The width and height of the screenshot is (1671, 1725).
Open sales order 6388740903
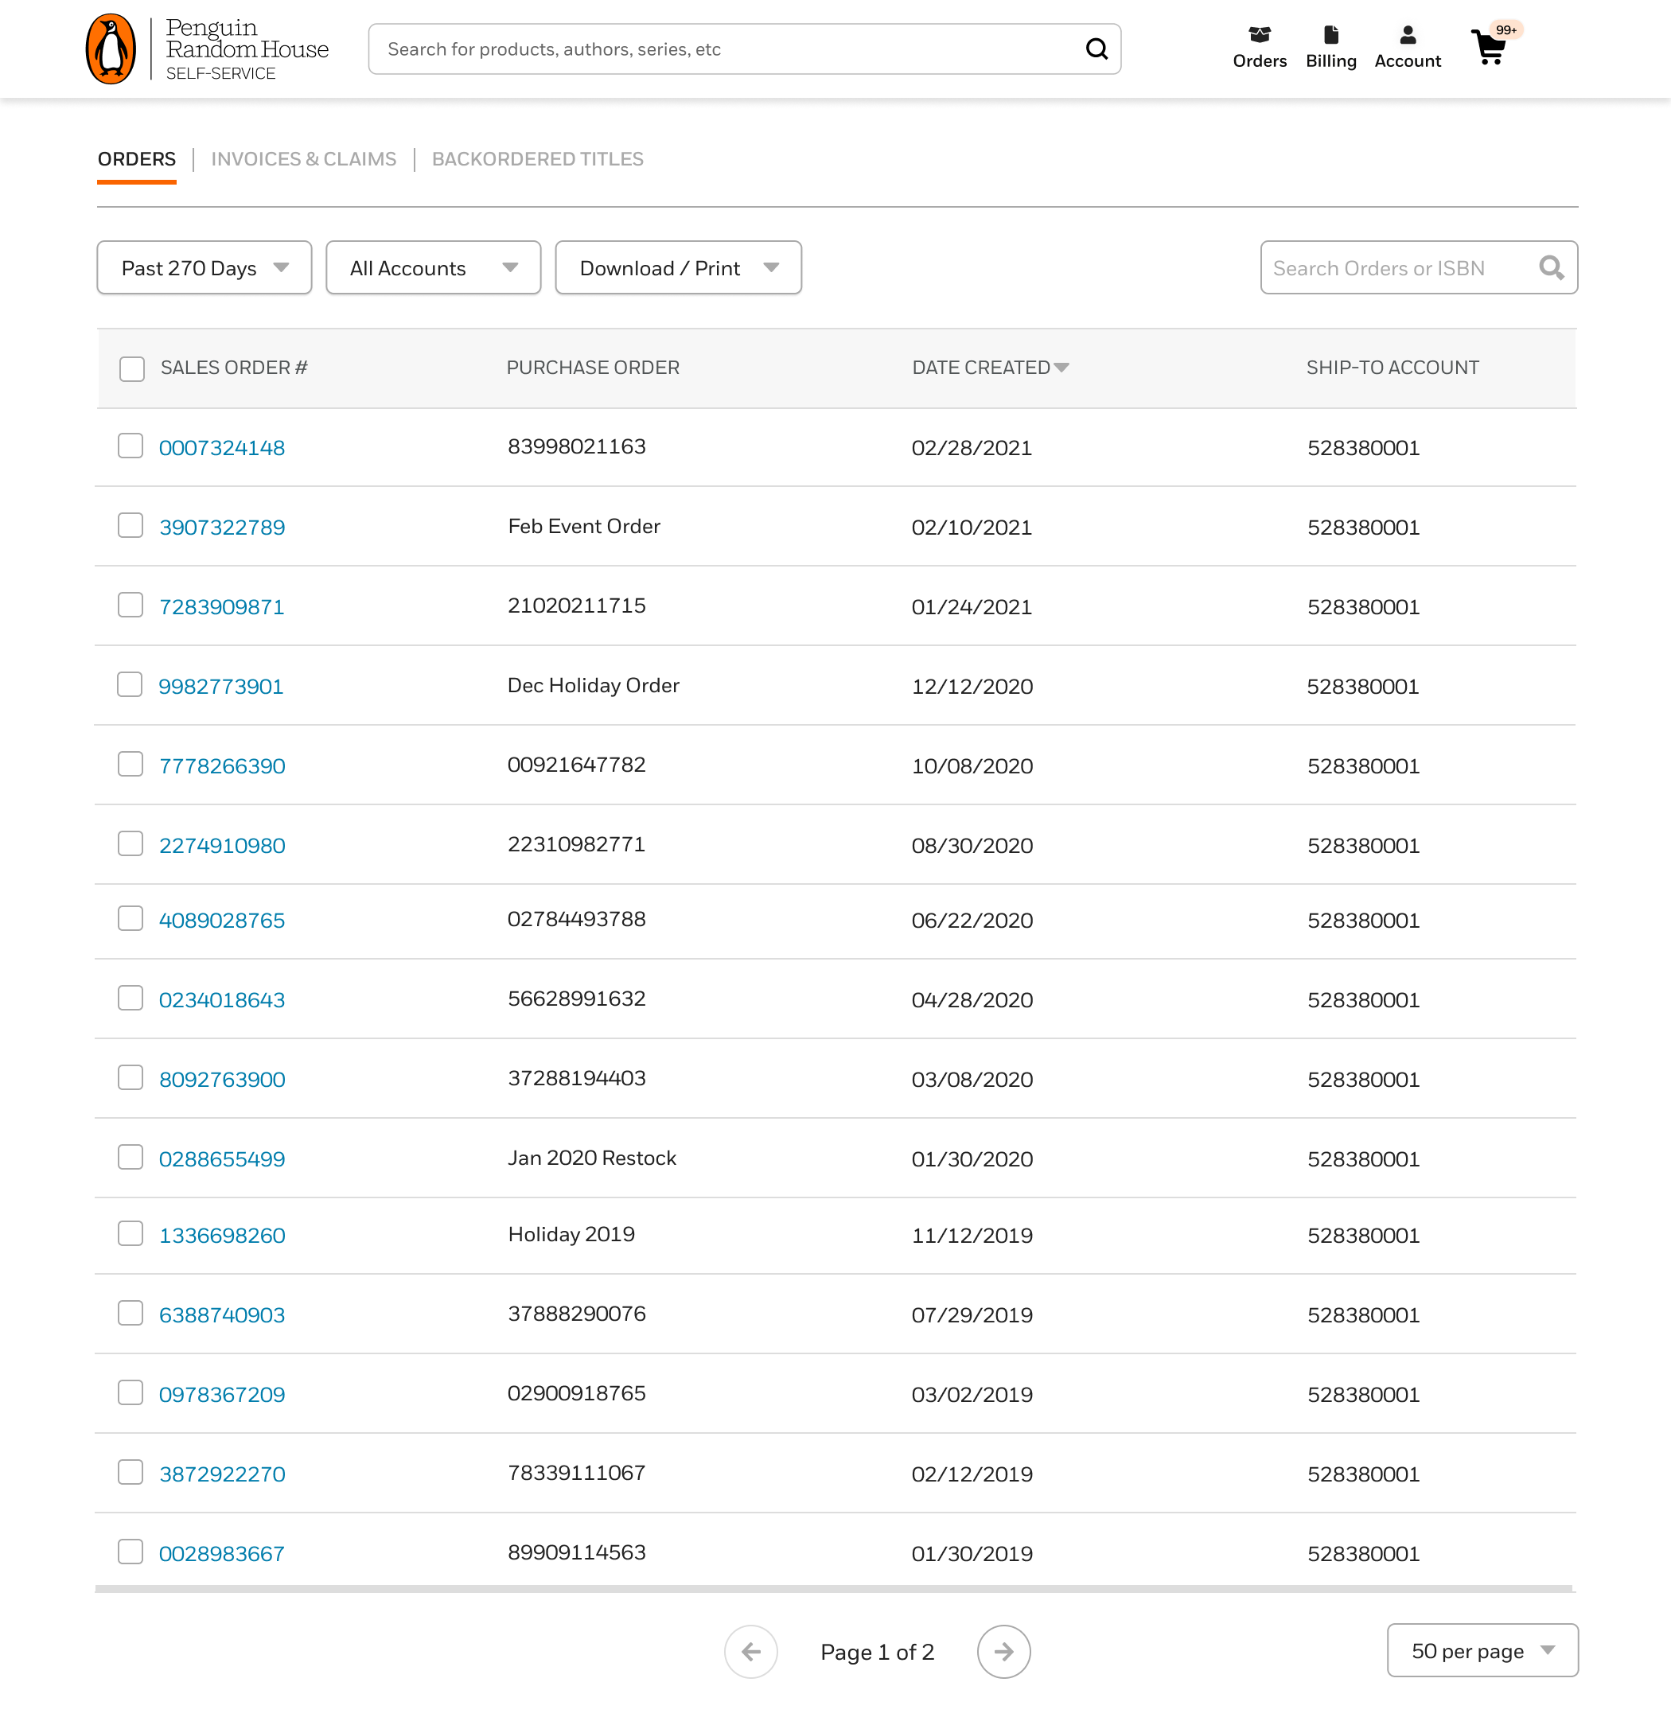coord(222,1315)
